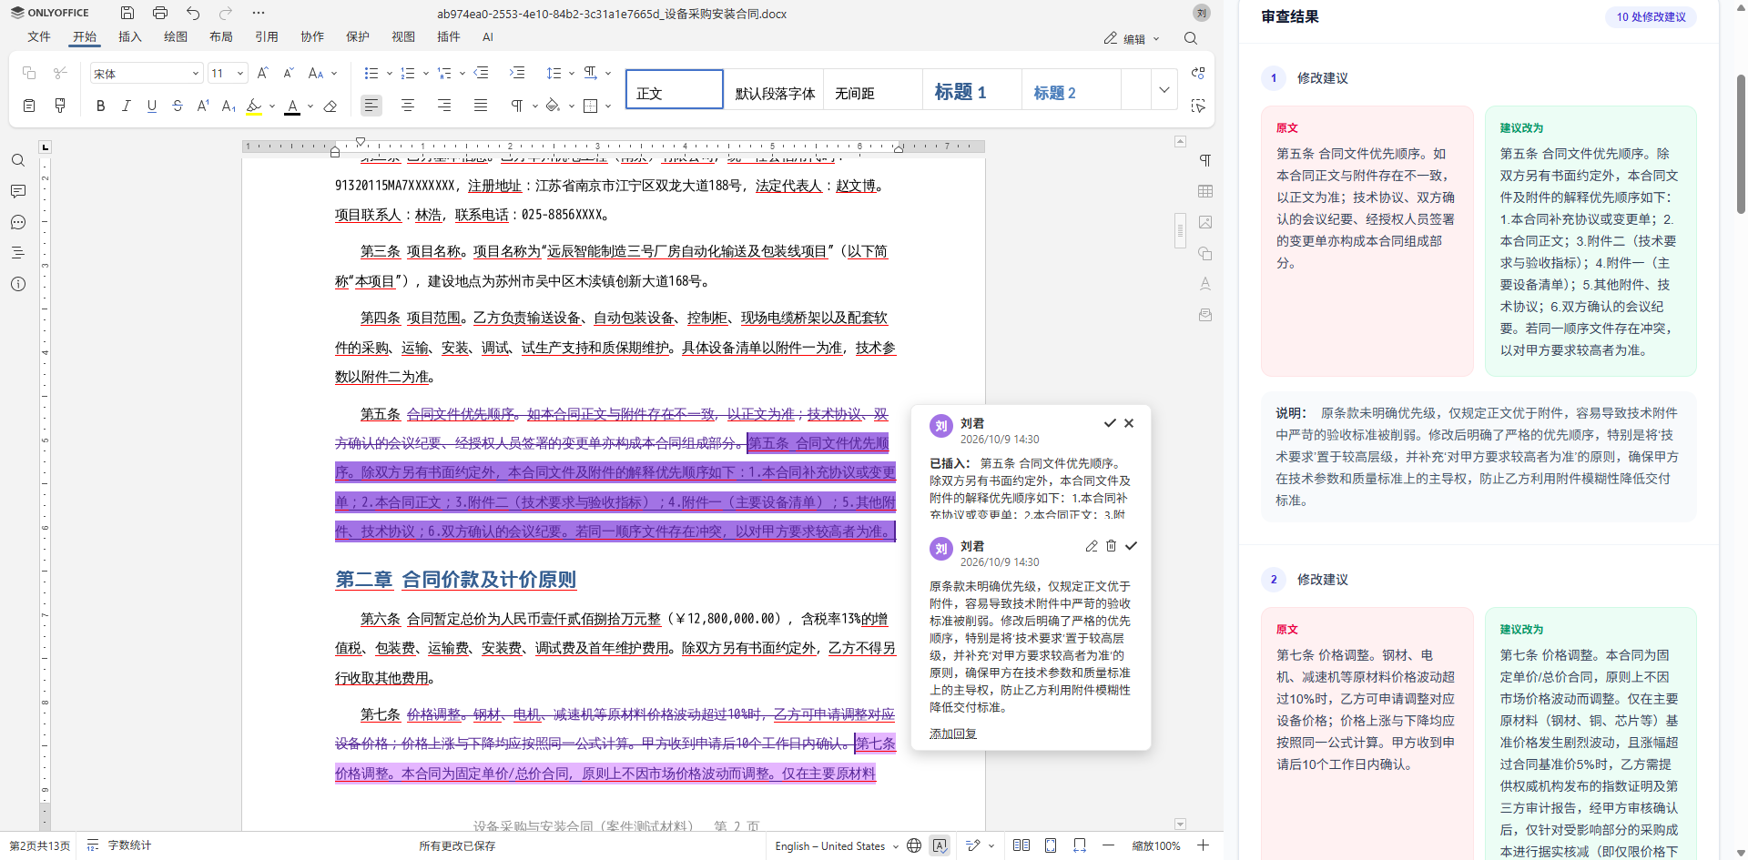
Task: Switch to the 插入 tab
Action: [x=130, y=37]
